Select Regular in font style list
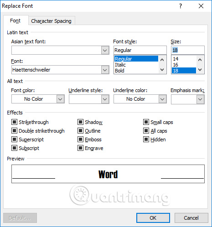 (136, 59)
